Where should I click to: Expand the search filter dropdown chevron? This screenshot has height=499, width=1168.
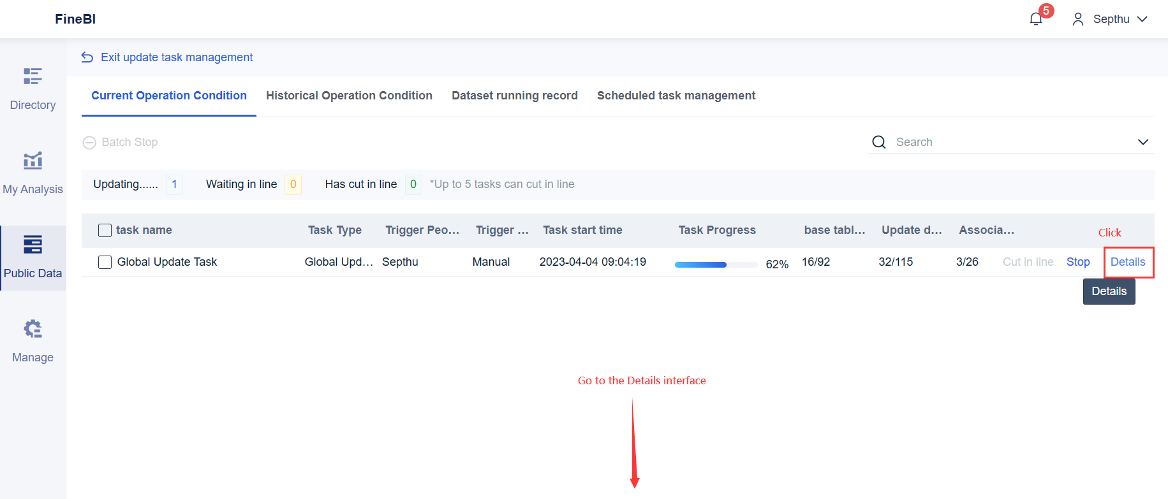pos(1143,142)
